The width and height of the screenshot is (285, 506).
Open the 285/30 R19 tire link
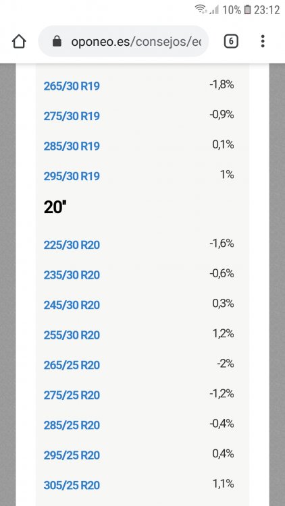[x=72, y=146]
